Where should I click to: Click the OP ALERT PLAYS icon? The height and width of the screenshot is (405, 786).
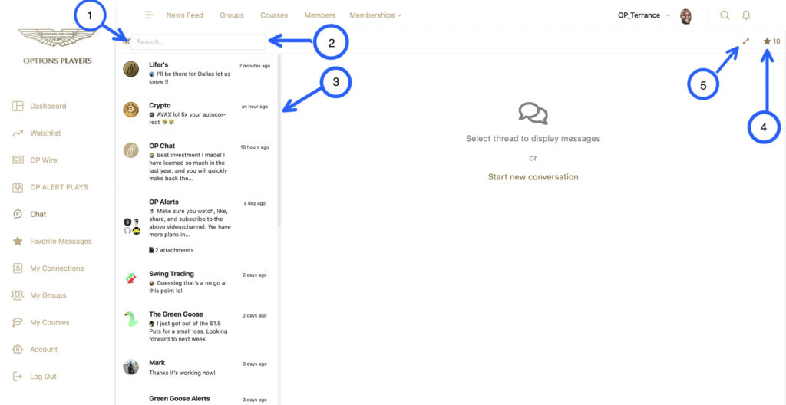coord(18,187)
